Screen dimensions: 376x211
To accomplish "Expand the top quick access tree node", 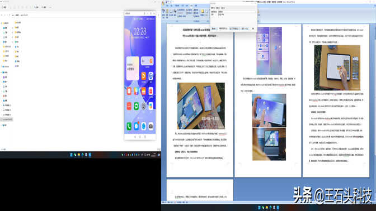I will pyautogui.click(x=2, y=23).
